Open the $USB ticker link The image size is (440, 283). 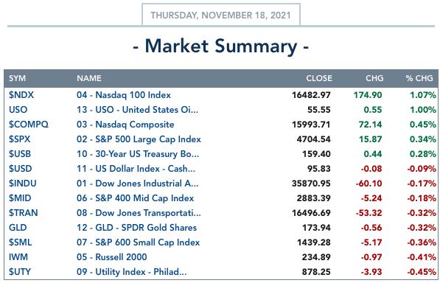pyautogui.click(x=20, y=154)
